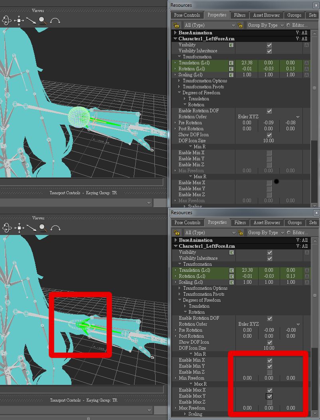Expand Transformation Pivots in upper panel
The height and width of the screenshot is (420, 320).
pyautogui.click(x=179, y=87)
